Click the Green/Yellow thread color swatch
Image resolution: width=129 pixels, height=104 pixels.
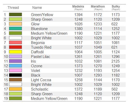point(15,14)
